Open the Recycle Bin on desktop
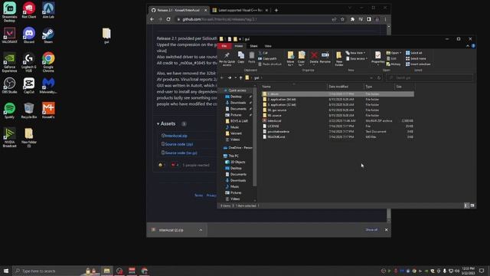 [x=29, y=110]
